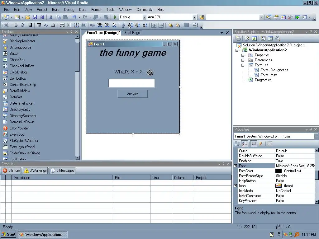Toggle the 0 Errors filter button

click(12, 171)
